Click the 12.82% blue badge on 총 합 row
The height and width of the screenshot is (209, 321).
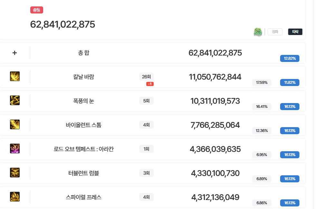click(x=290, y=58)
